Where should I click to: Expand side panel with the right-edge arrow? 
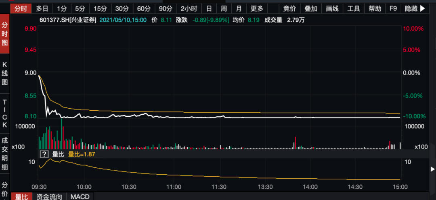pyautogui.click(x=432, y=169)
